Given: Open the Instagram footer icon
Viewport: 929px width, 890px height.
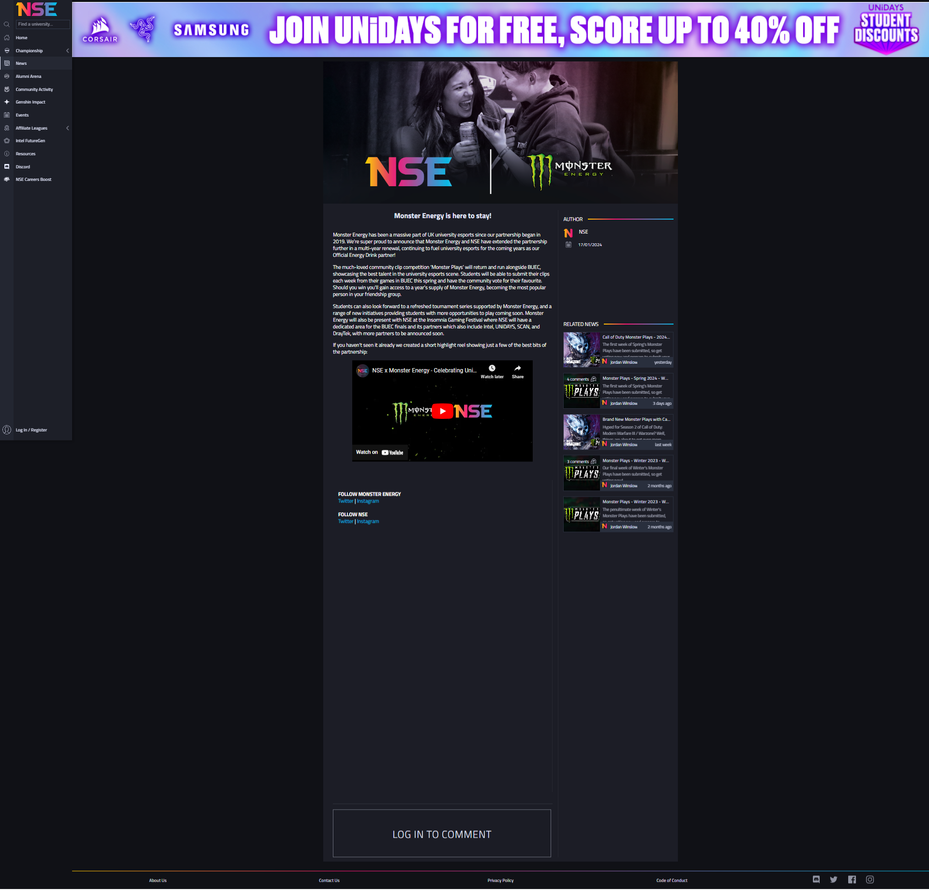Looking at the screenshot, I should [869, 879].
